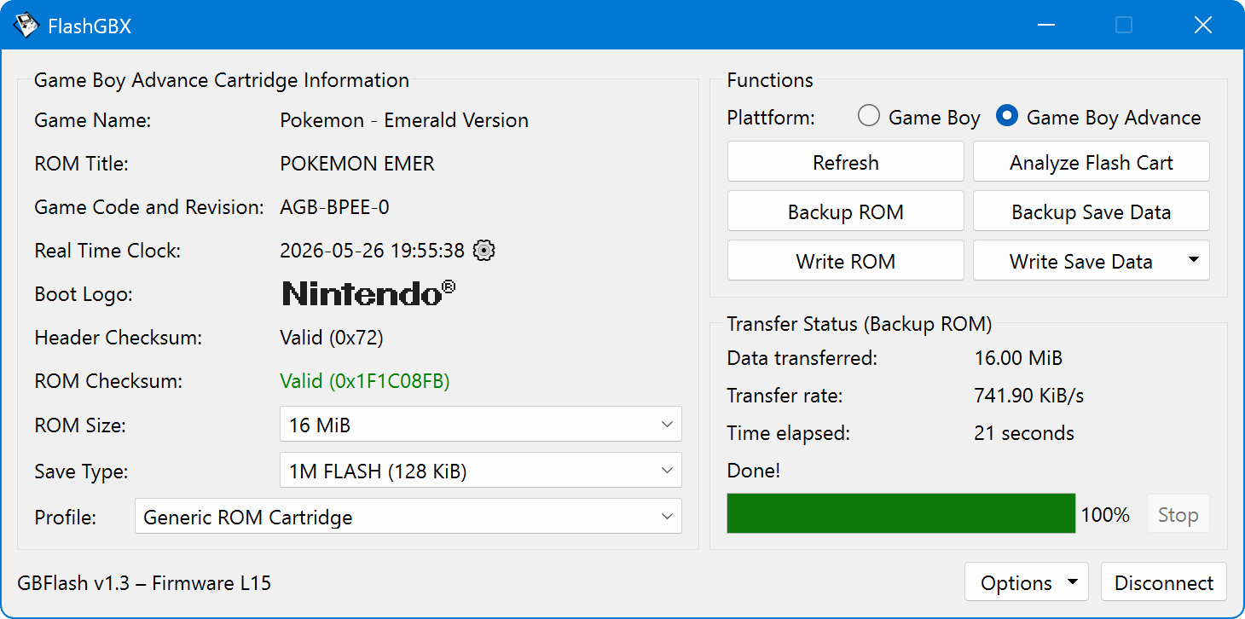Select the Game Boy Advance radio button
This screenshot has height=619, width=1245.
click(1007, 116)
